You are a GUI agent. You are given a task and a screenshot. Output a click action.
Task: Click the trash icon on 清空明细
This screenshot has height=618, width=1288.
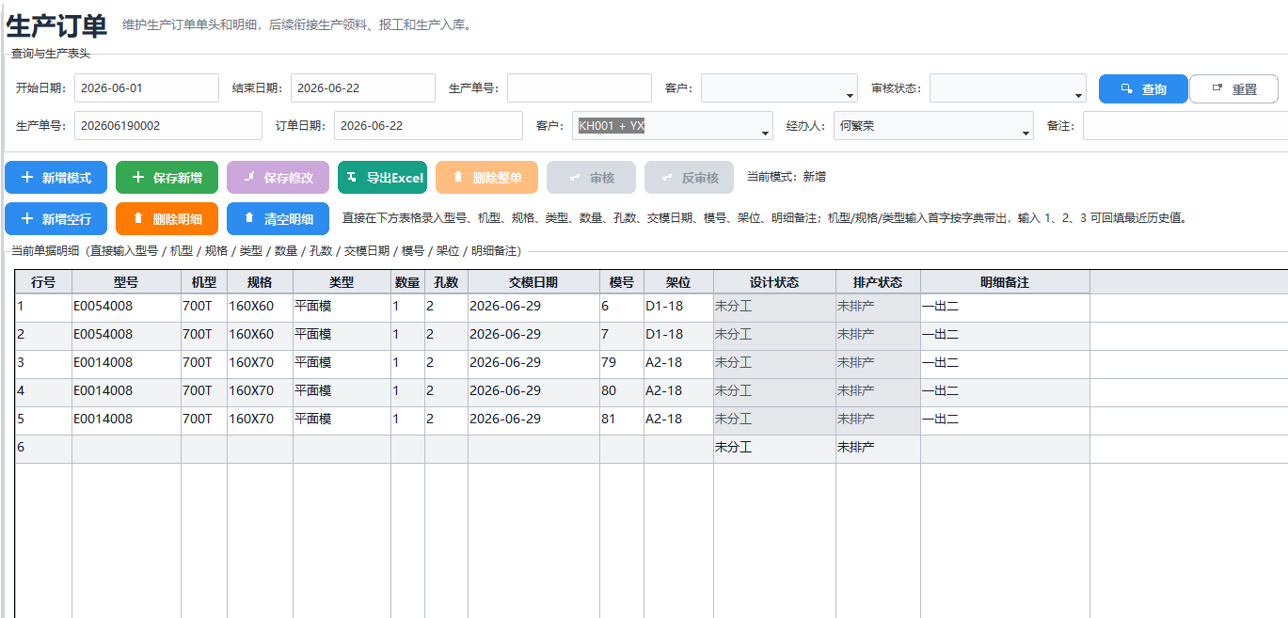[x=249, y=218]
